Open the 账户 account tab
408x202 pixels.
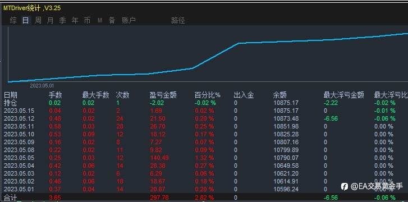(x=129, y=20)
